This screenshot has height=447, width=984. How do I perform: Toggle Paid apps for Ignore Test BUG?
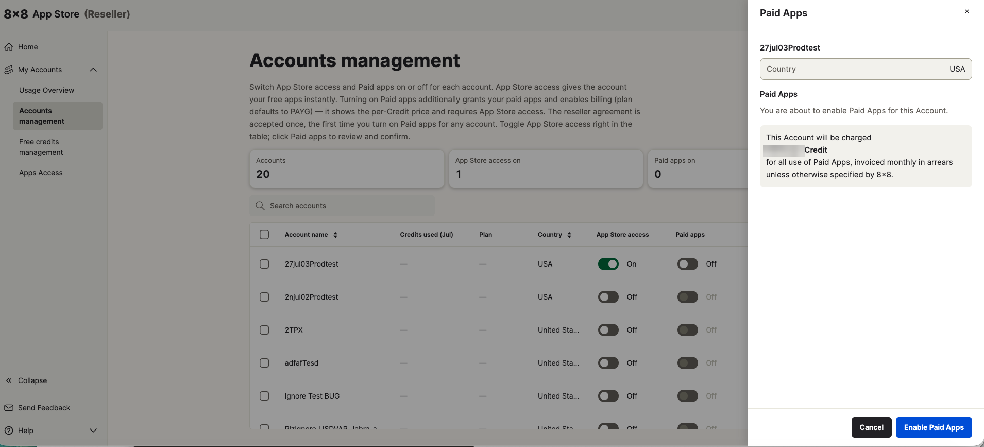pyautogui.click(x=688, y=396)
